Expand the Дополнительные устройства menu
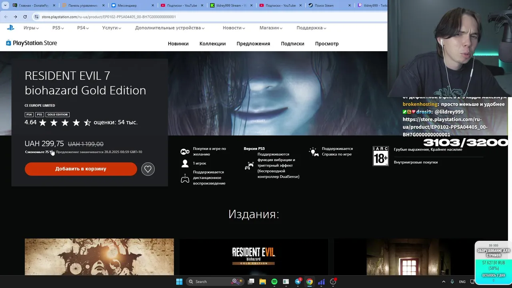 coord(170,28)
